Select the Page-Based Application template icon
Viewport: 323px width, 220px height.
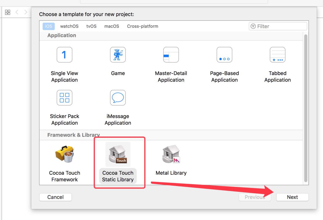(x=224, y=55)
